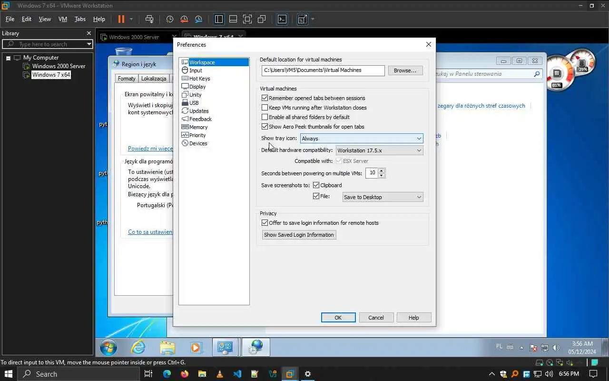Click Windows 7 Start orb in guest

point(108,348)
